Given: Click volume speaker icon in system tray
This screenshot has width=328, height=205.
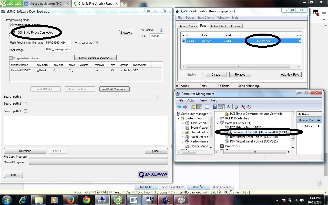Looking at the screenshot, I should [301, 200].
